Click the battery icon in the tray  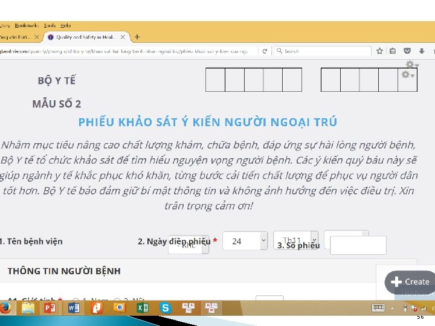pyautogui.click(x=405, y=308)
